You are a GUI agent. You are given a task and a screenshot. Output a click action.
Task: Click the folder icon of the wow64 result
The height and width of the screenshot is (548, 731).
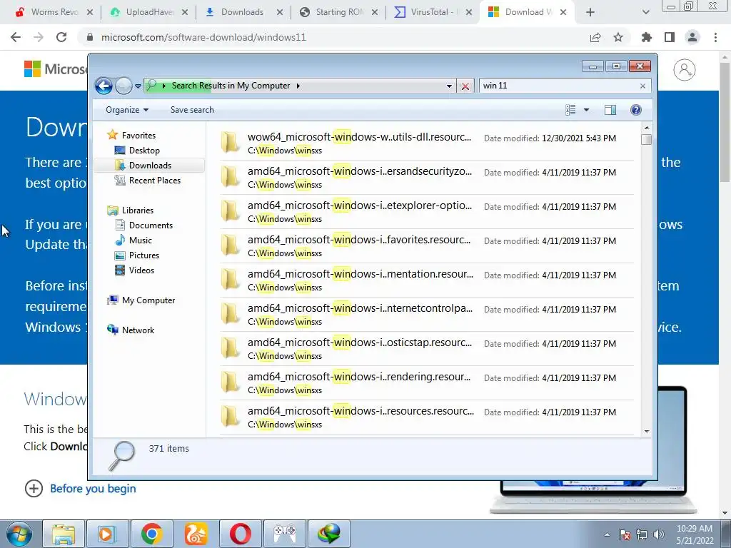pyautogui.click(x=230, y=142)
